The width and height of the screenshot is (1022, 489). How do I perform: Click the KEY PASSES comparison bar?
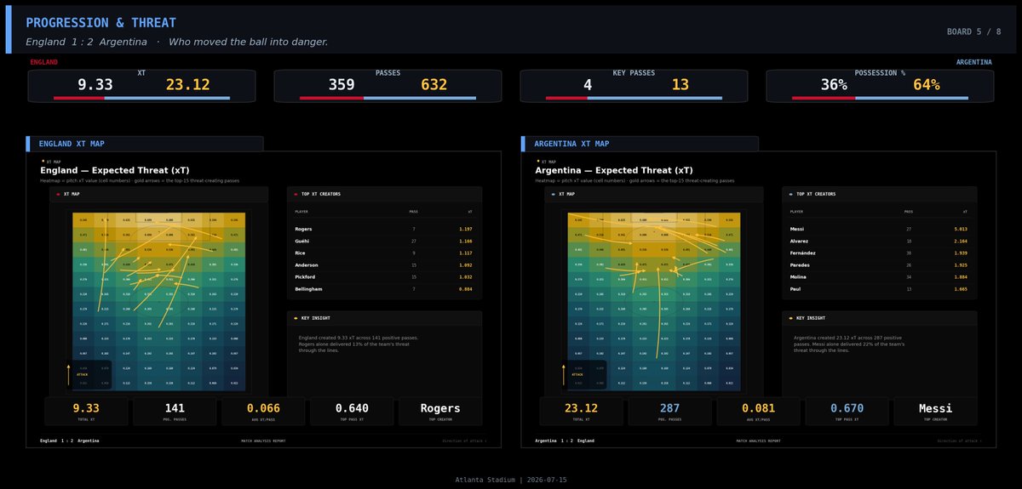(x=634, y=98)
